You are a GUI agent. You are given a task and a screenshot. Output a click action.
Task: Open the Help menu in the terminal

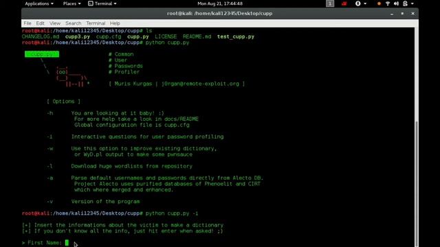[115, 23]
